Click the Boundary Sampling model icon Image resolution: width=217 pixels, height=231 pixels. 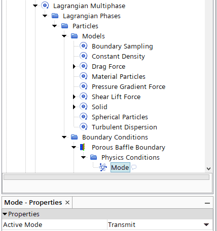(x=84, y=46)
